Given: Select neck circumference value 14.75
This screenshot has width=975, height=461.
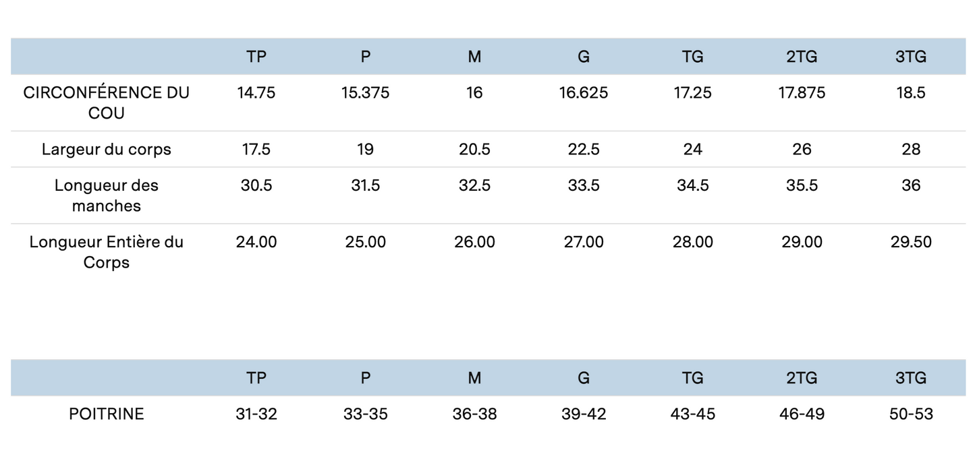Looking at the screenshot, I should pos(256,93).
